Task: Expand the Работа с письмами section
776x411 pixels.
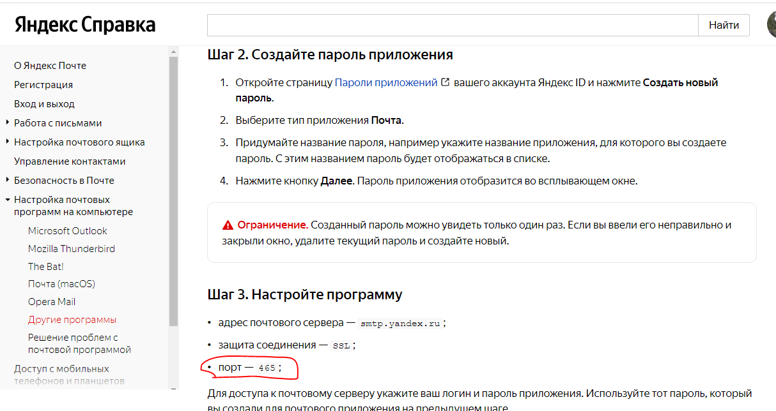Action: click(x=7, y=123)
